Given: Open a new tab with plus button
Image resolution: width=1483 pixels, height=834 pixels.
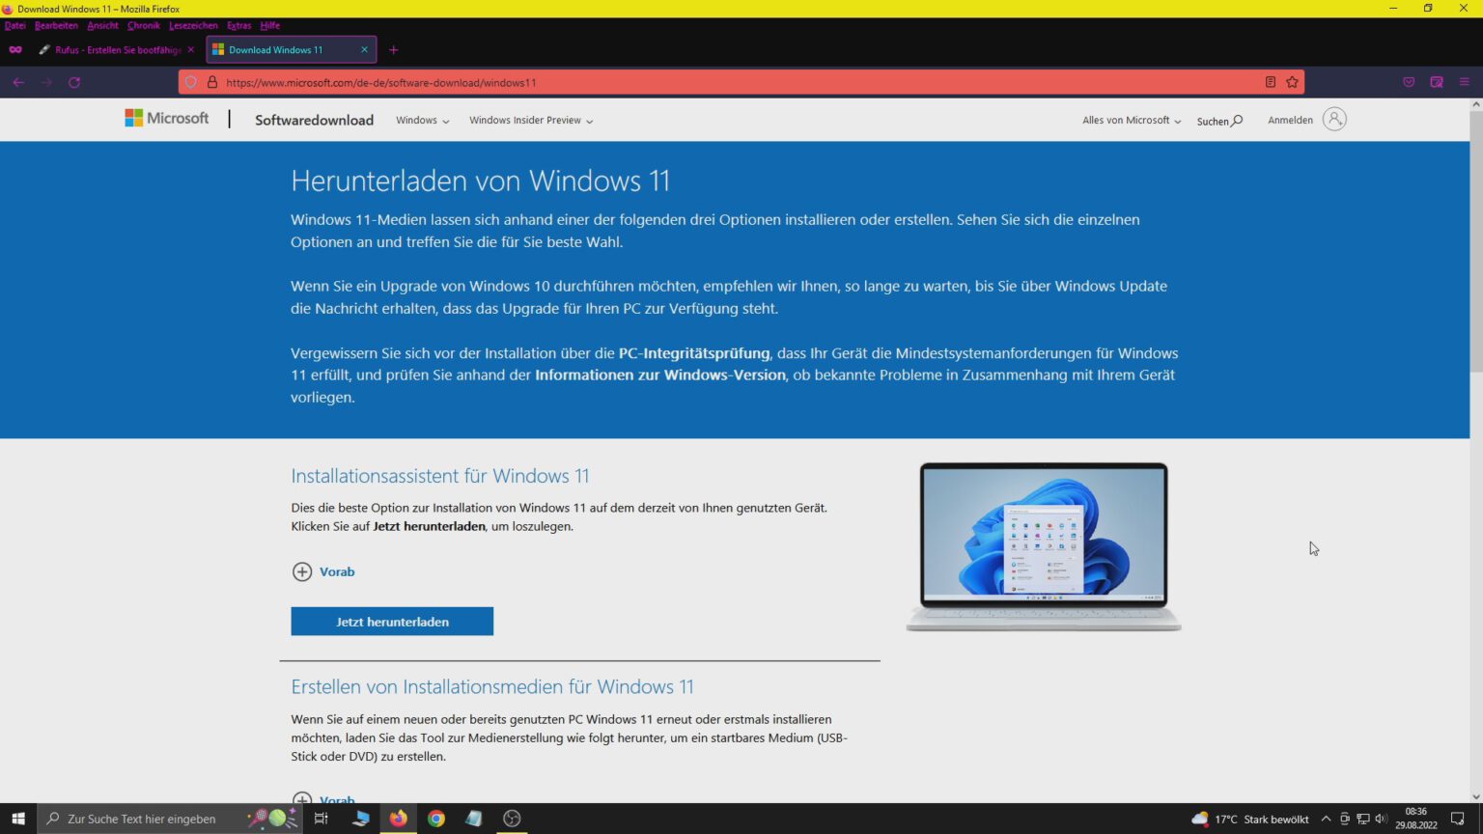Looking at the screenshot, I should [393, 49].
